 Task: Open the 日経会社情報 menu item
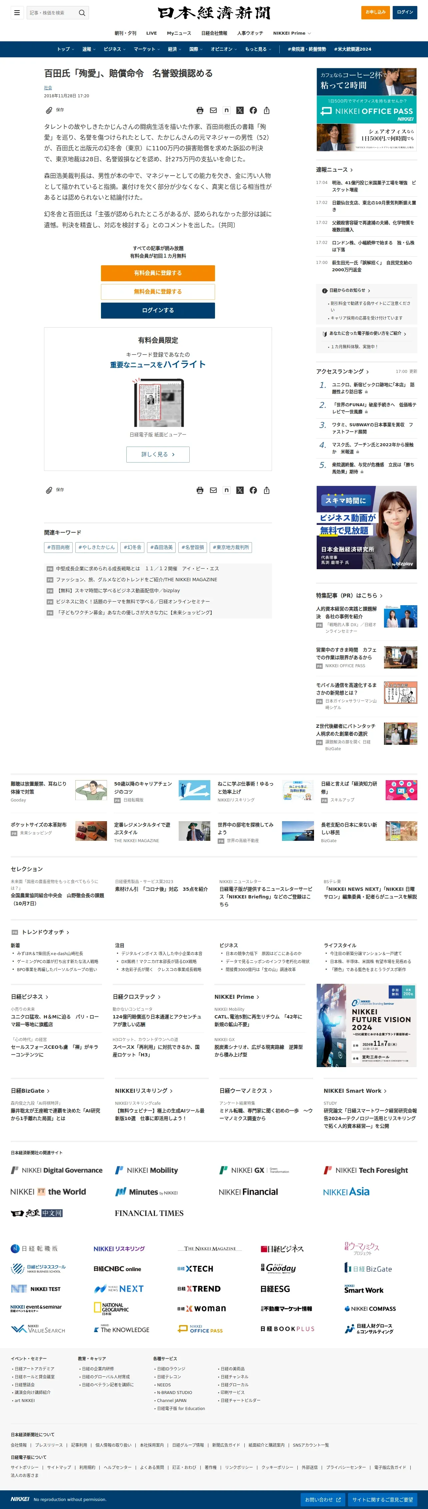point(214,33)
